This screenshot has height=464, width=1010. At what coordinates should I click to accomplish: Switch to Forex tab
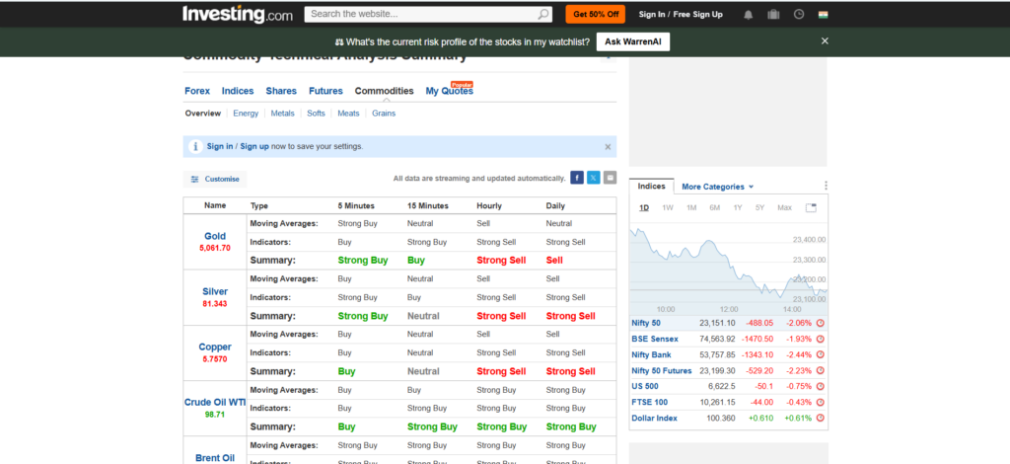[197, 91]
